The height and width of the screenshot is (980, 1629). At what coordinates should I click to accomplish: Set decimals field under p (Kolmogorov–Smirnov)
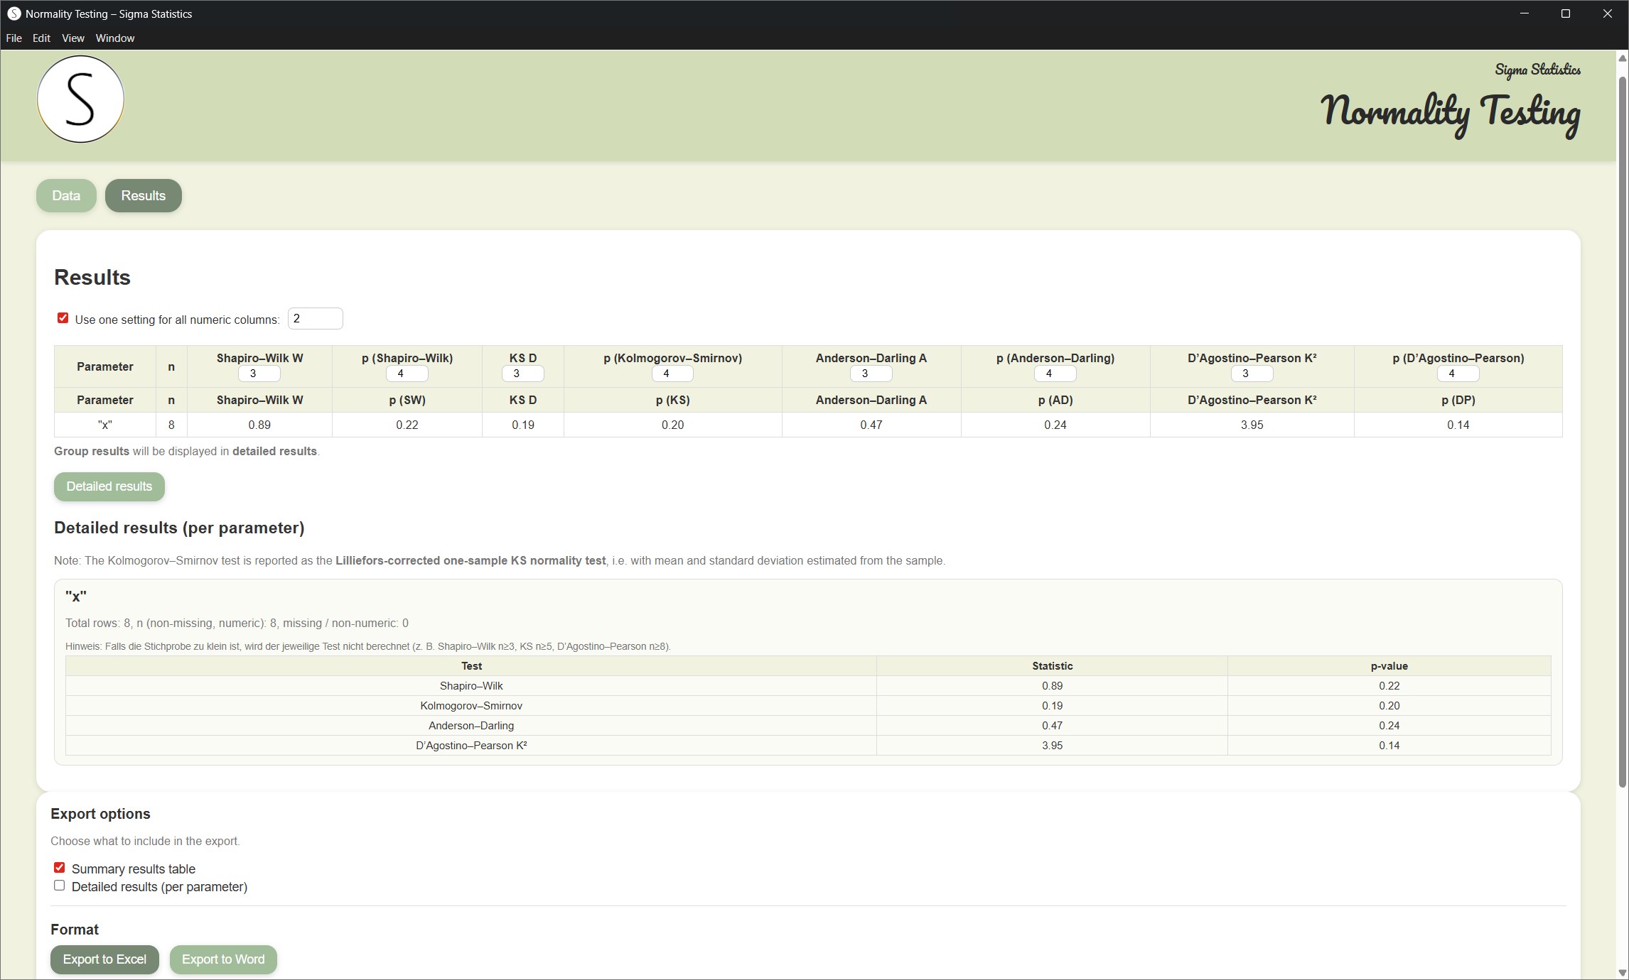(x=672, y=374)
